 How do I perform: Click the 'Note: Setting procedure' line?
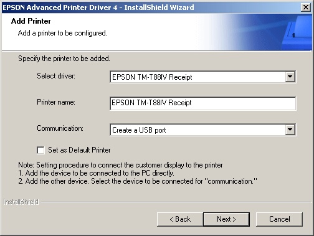(x=120, y=165)
